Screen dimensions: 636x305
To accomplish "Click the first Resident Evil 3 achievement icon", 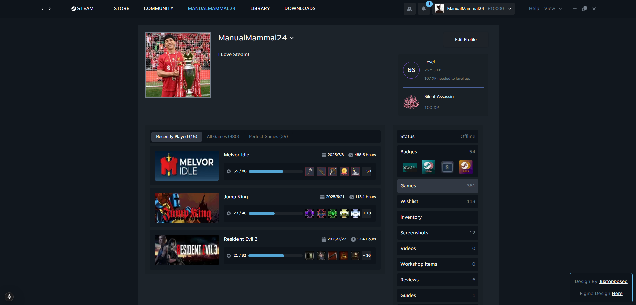I will tap(310, 256).
